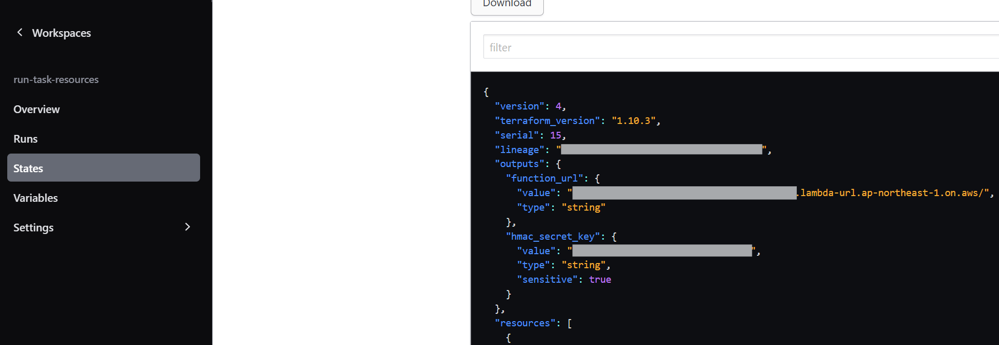This screenshot has height=345, width=999.
Task: Click the lambda-url.ap-northeast-1.on.aws URL text
Action: tap(892, 193)
